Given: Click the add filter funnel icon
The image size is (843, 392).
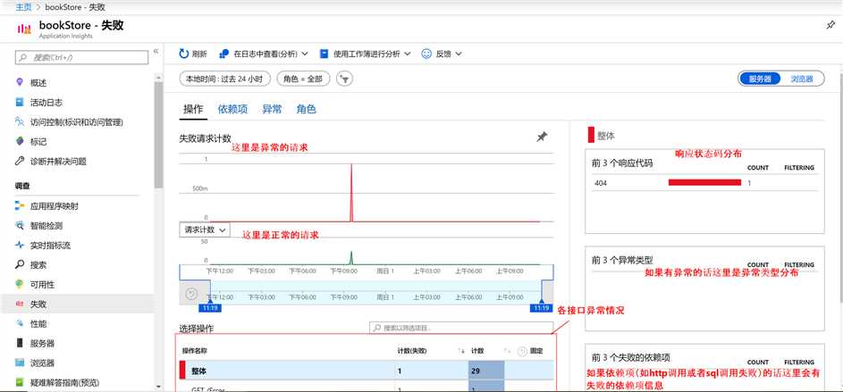Looking at the screenshot, I should [x=344, y=79].
